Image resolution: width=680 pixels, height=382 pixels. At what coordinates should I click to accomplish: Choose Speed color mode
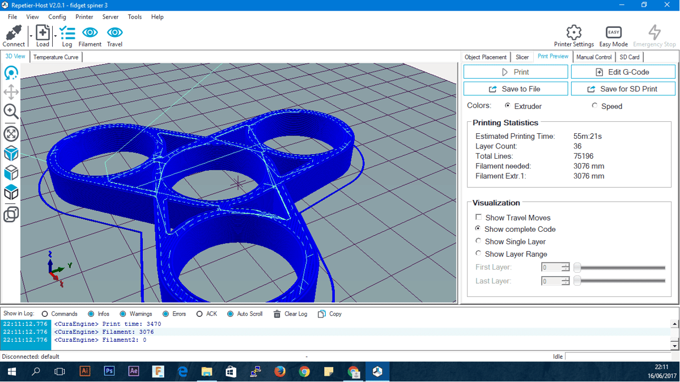(x=594, y=106)
